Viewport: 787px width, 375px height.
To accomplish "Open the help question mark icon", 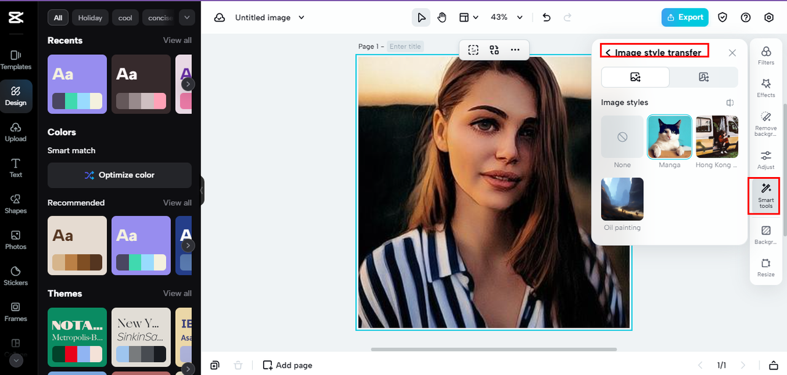I will [746, 18].
